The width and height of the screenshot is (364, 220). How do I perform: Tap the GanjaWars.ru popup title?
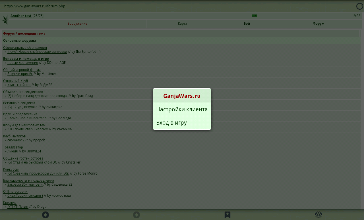coord(182,96)
